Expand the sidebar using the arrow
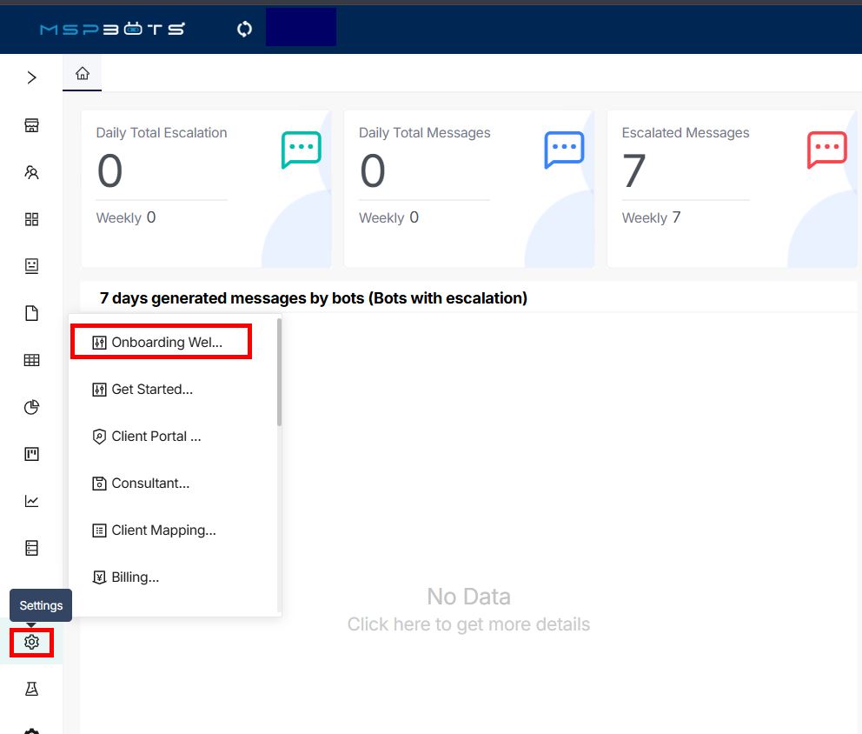 tap(31, 77)
